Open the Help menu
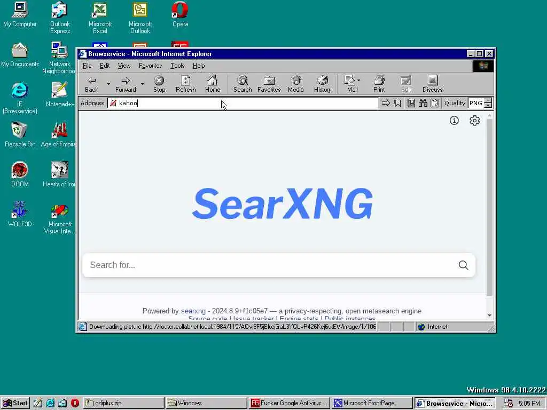The image size is (547, 410). click(199, 66)
